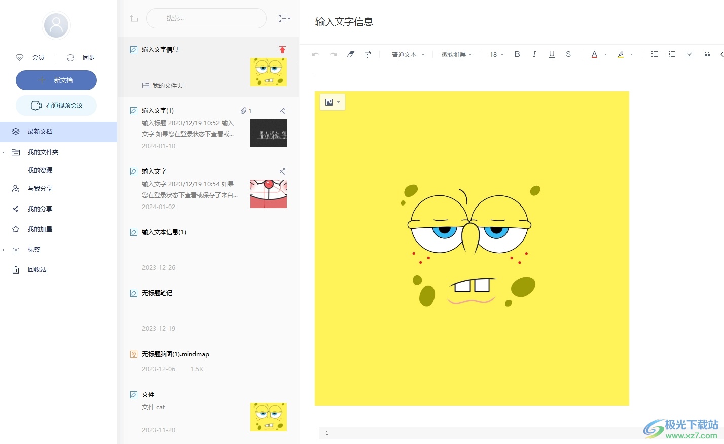The image size is (724, 444).
Task: Open the list view options dropdown
Action: (x=284, y=18)
